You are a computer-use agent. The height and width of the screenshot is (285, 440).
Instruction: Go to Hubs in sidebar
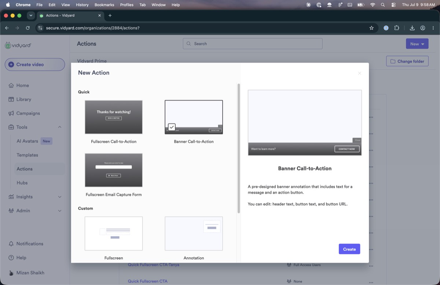pyautogui.click(x=22, y=183)
